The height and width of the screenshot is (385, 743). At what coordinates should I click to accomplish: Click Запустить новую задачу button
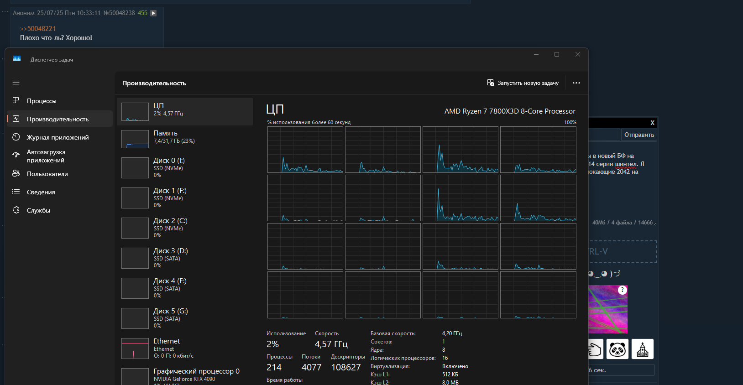(x=523, y=83)
